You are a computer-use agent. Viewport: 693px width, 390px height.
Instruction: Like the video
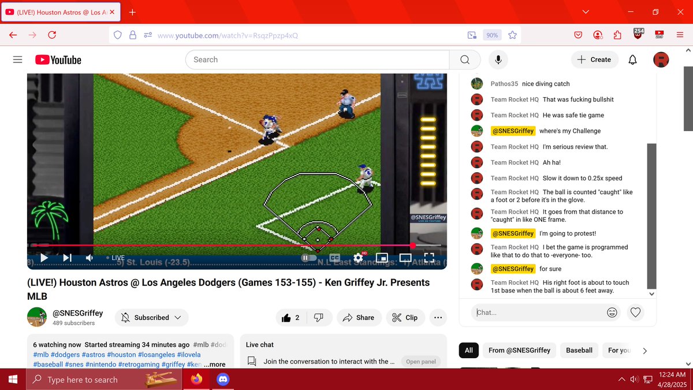tap(290, 318)
